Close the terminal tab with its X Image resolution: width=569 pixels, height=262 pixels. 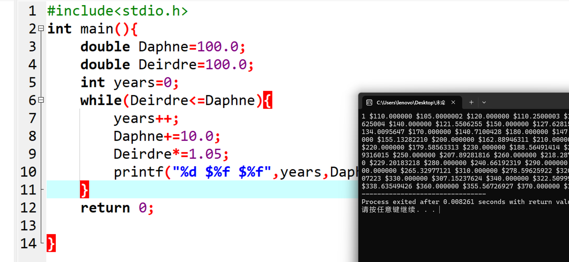pos(453,102)
